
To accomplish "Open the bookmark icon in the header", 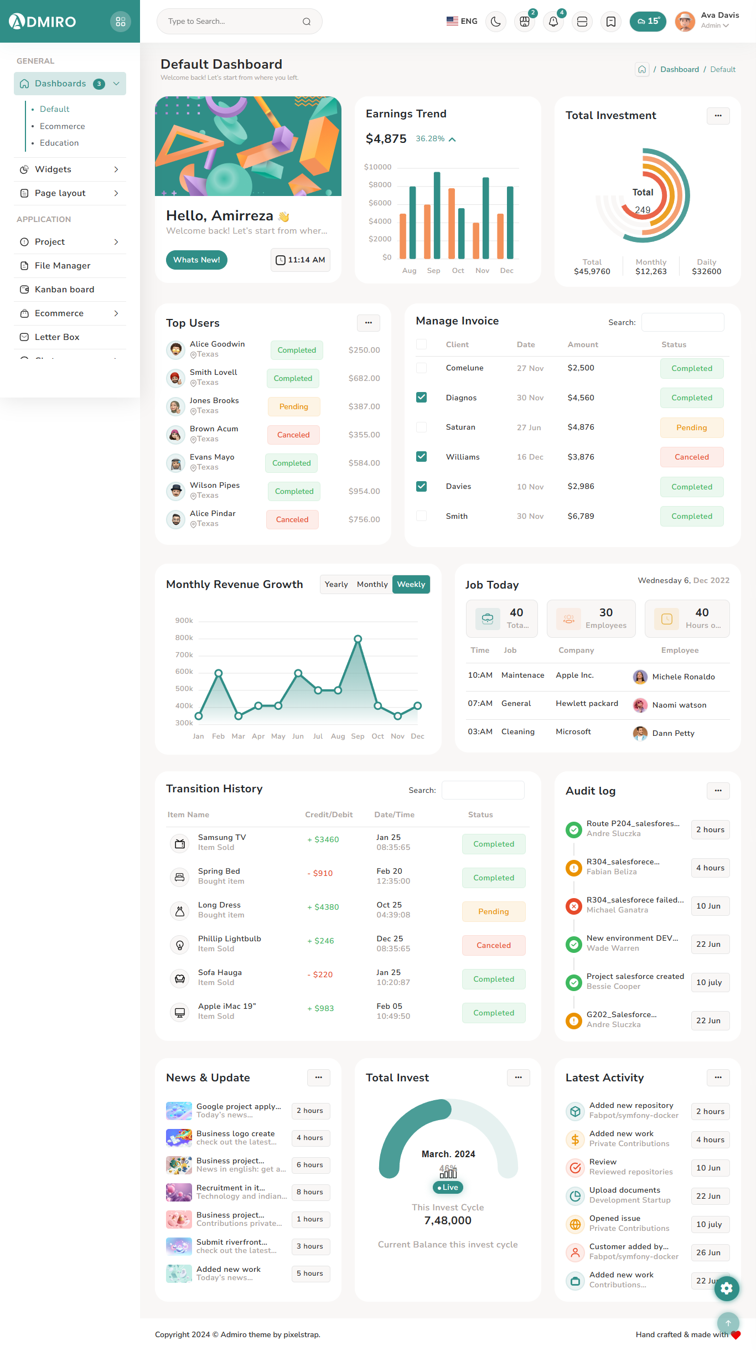I will point(610,22).
